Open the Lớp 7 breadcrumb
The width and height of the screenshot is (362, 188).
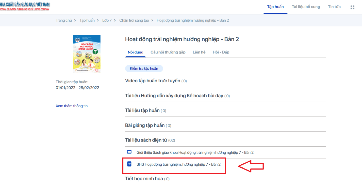107,20
